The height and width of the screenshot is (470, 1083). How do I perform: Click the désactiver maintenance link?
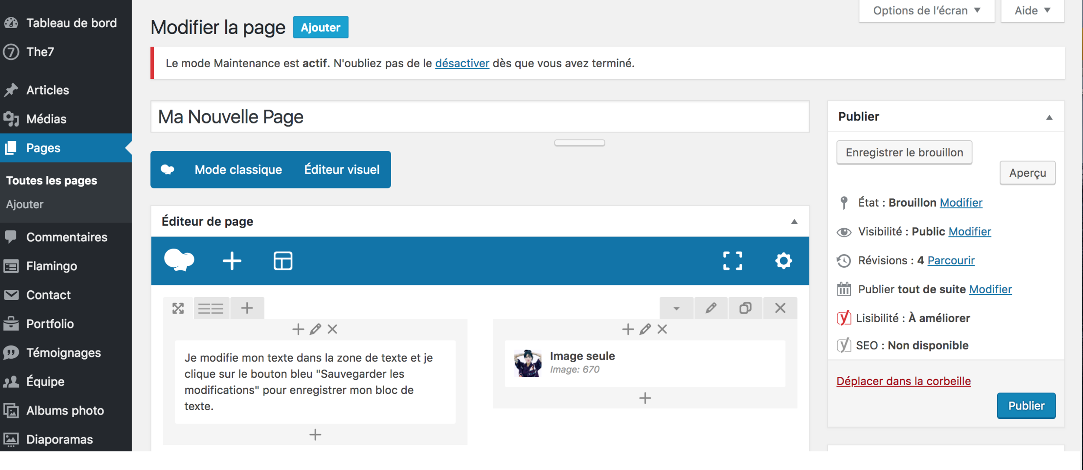(x=462, y=63)
